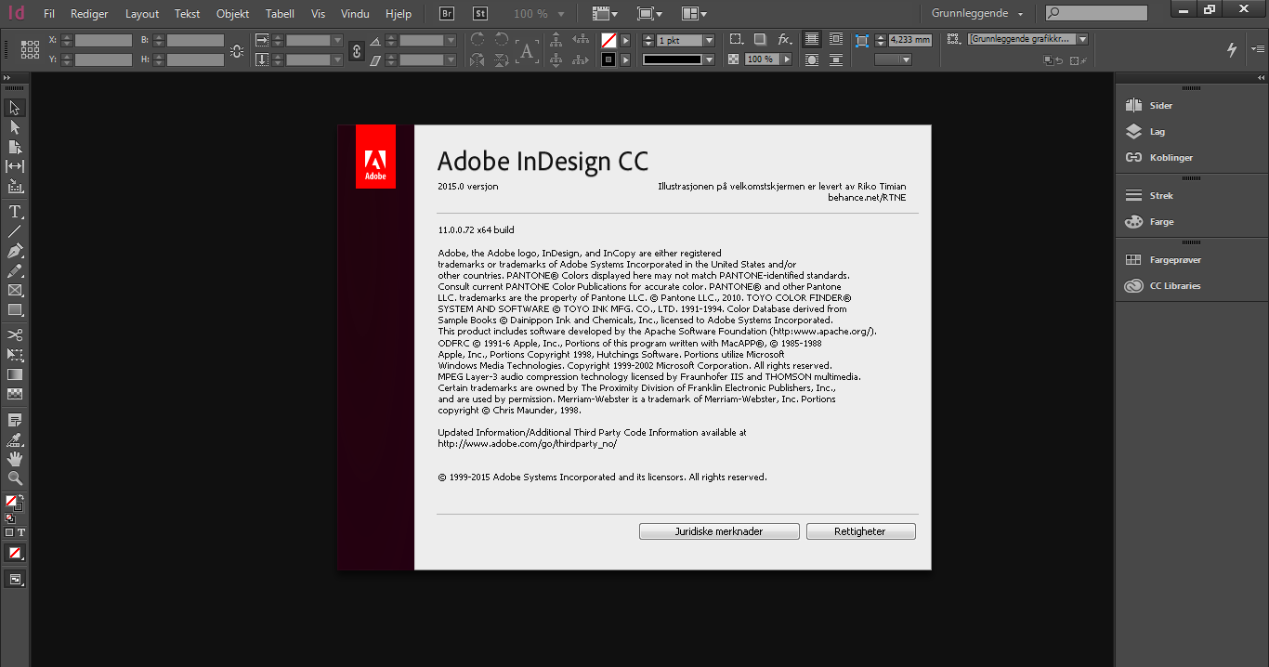Open the Tabell menu
This screenshot has width=1269, height=667.
pos(280,14)
